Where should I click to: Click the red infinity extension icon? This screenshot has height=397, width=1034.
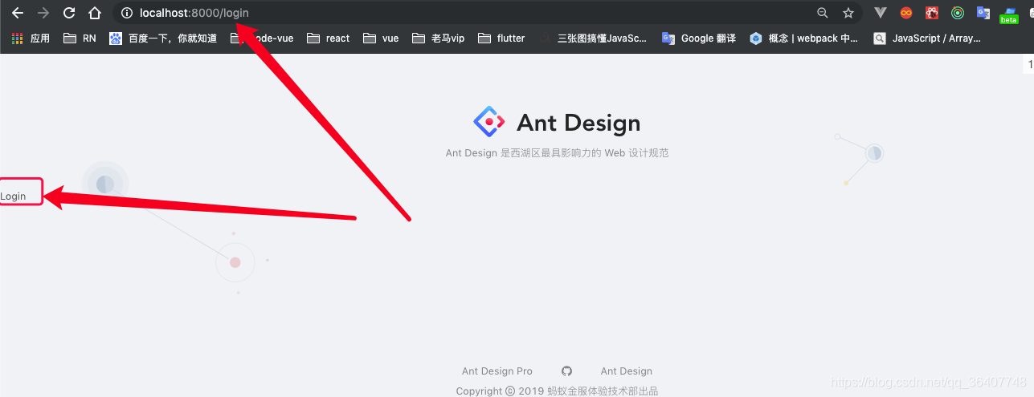tap(906, 13)
